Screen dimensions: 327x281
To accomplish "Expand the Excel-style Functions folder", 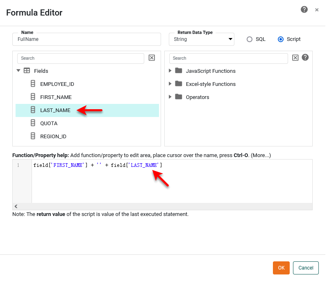I will 170,84.
